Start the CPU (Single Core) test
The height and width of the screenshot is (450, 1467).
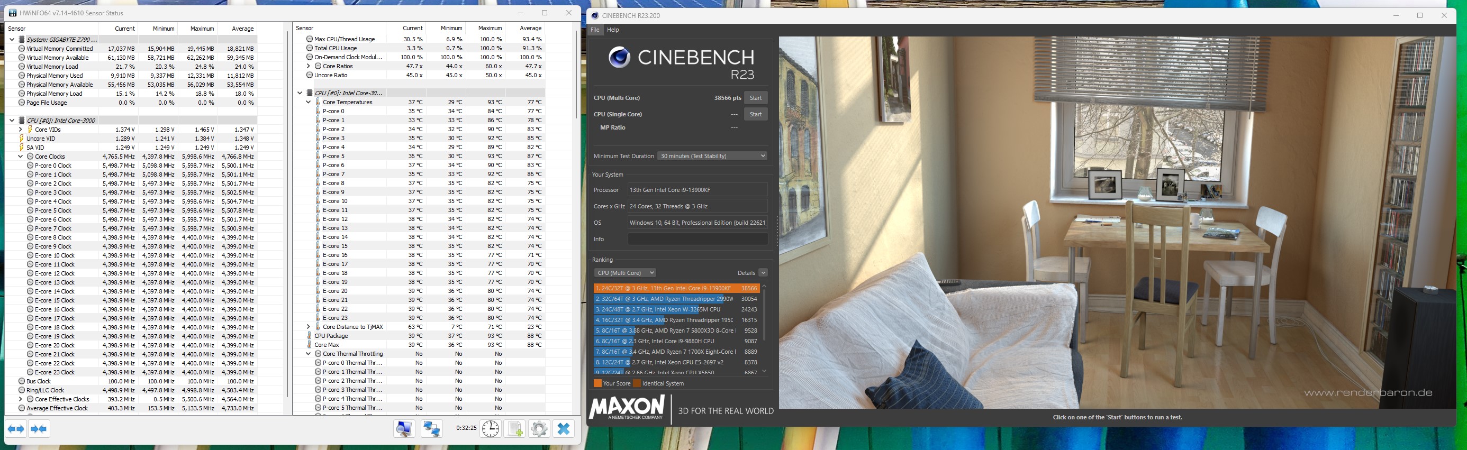(756, 114)
